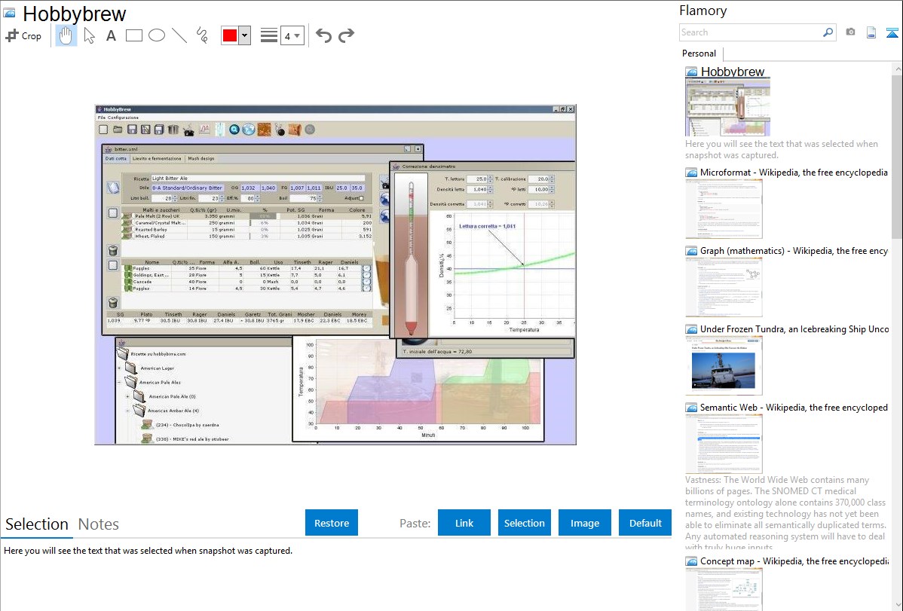This screenshot has height=611, width=903.
Task: Open the Personal tab
Action: 699,53
